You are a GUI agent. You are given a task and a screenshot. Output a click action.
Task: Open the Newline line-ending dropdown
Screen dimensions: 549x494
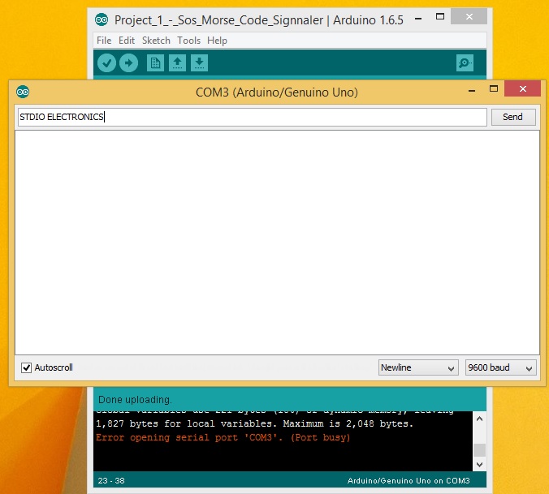418,367
